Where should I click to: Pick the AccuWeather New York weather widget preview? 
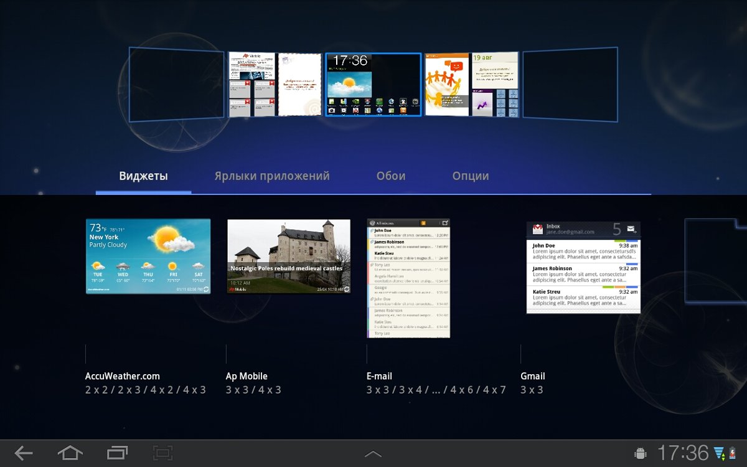[x=148, y=256]
